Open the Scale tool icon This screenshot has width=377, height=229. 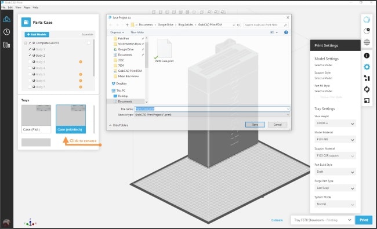pos(367,101)
